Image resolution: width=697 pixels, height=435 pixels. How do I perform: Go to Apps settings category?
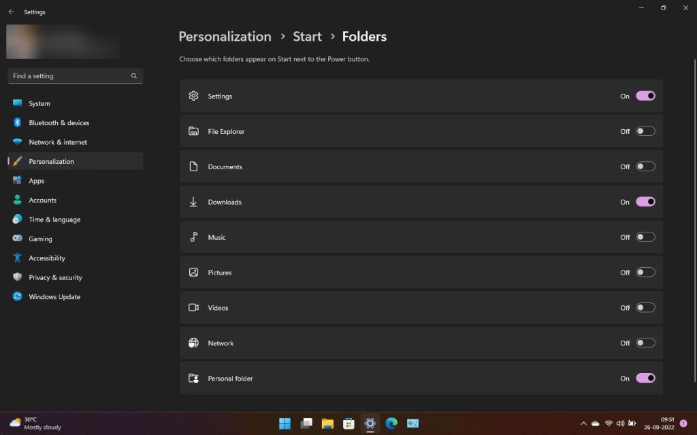pos(75,180)
